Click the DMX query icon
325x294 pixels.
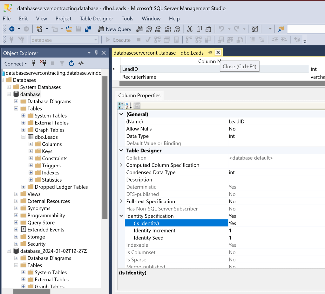[158, 29]
